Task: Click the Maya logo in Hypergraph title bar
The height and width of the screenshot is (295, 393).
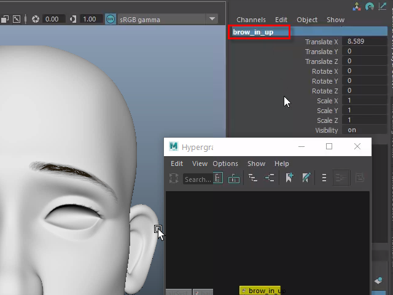Action: tap(173, 146)
